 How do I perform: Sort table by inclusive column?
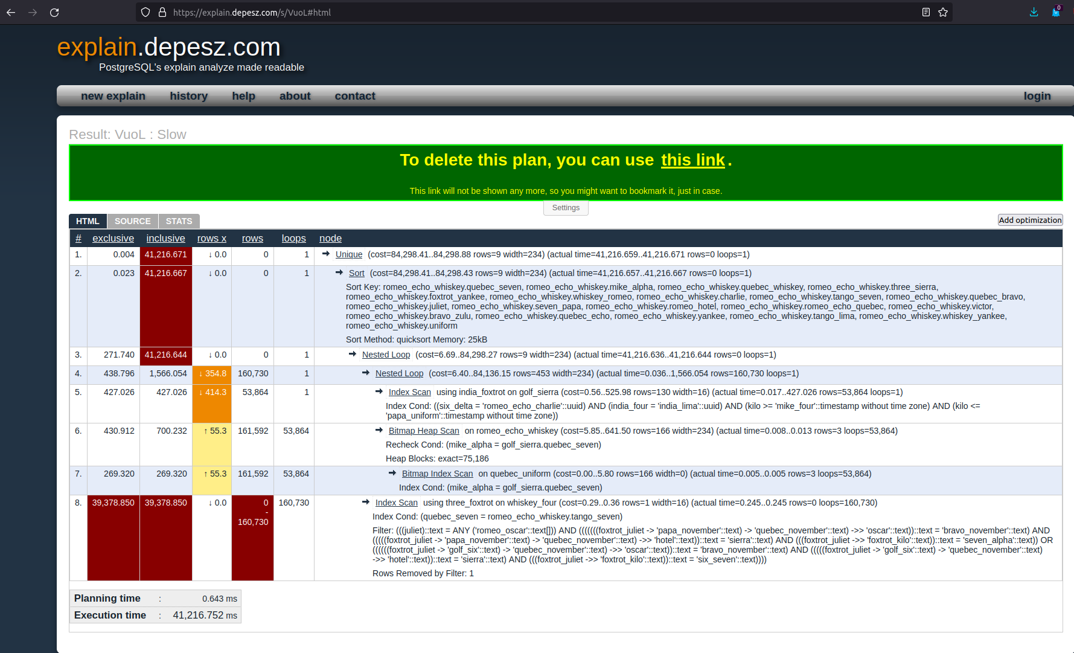tap(165, 239)
